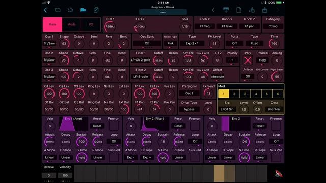The height and width of the screenshot is (183, 326).
Task: Switch to the Mods tab
Action: point(71,24)
